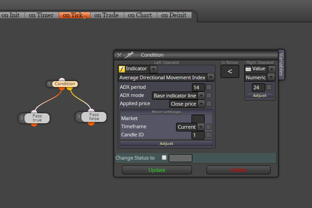Screen dimensions: 312x208
Task: Click the input connector atop Pass true block
Action: point(34,112)
